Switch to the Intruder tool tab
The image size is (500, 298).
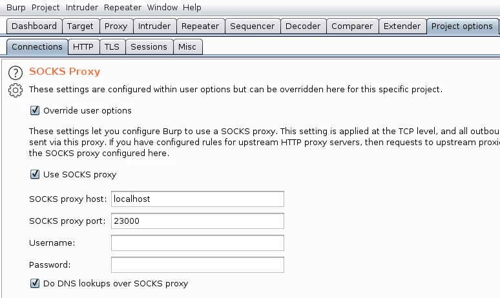tap(154, 26)
